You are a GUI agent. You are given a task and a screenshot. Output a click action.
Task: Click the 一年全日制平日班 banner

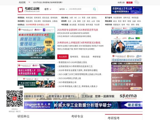[36, 83]
